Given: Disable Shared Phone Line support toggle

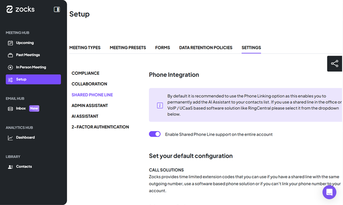Looking at the screenshot, I should tap(155, 134).
